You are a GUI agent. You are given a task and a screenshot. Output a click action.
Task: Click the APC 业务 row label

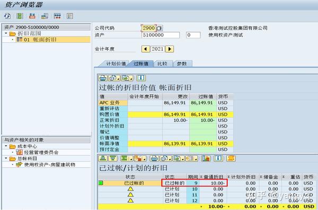pyautogui.click(x=113, y=103)
